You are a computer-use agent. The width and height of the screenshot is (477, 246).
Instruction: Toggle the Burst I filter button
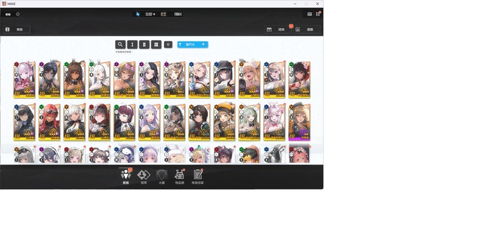point(132,44)
